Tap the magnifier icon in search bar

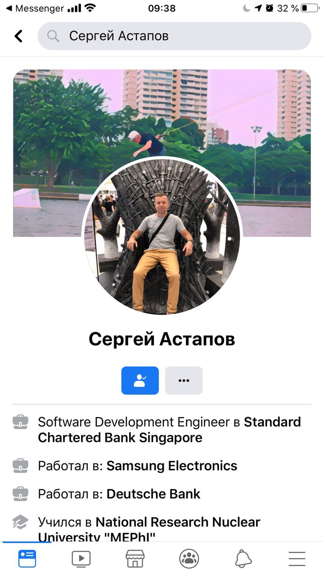(53, 36)
